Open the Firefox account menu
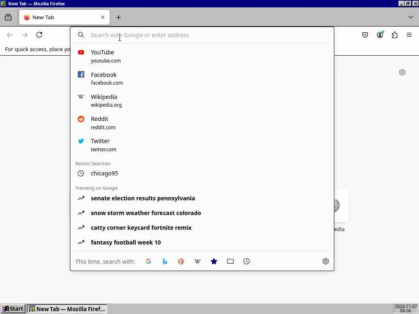The height and width of the screenshot is (314, 419). point(380,35)
